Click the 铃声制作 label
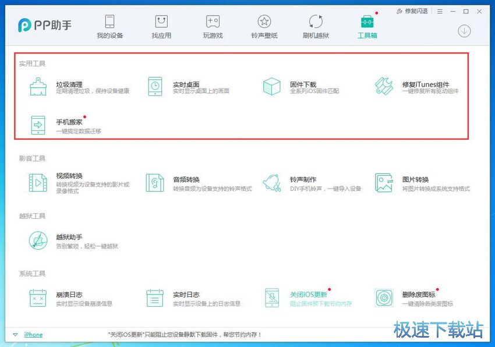 coord(303,179)
